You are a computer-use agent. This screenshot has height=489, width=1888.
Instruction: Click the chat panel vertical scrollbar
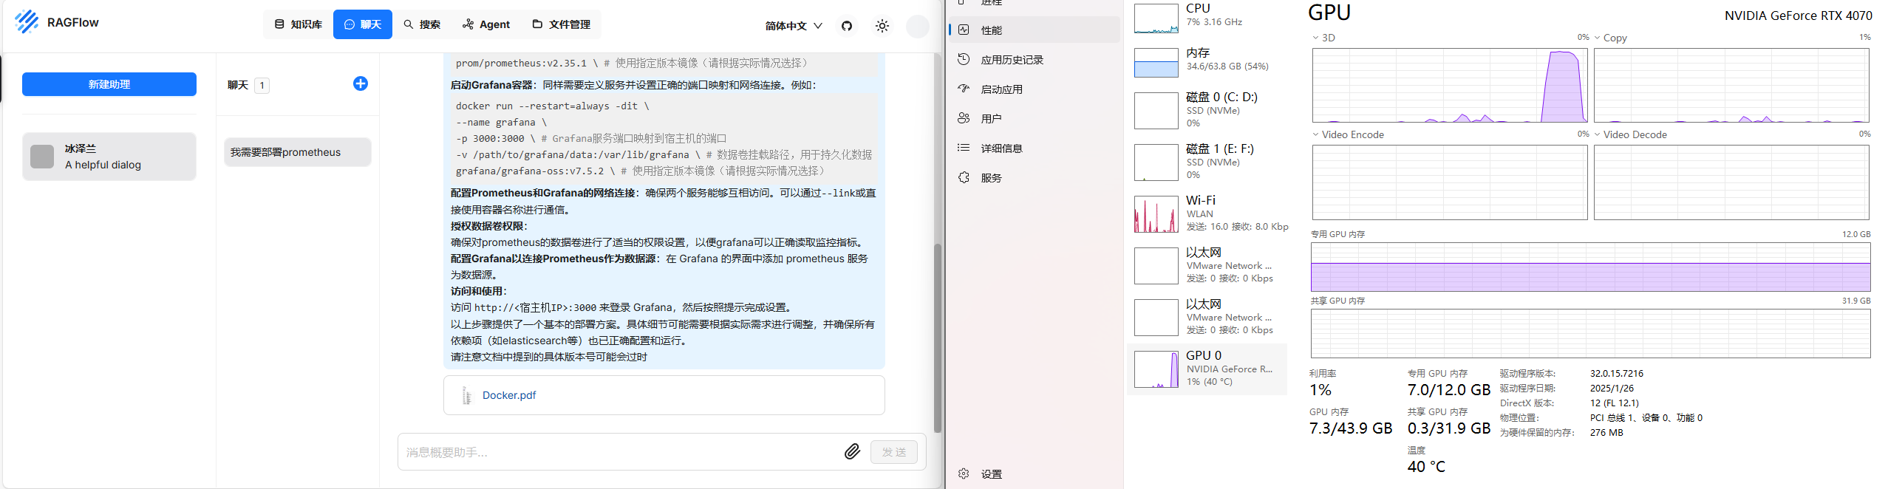(x=937, y=332)
